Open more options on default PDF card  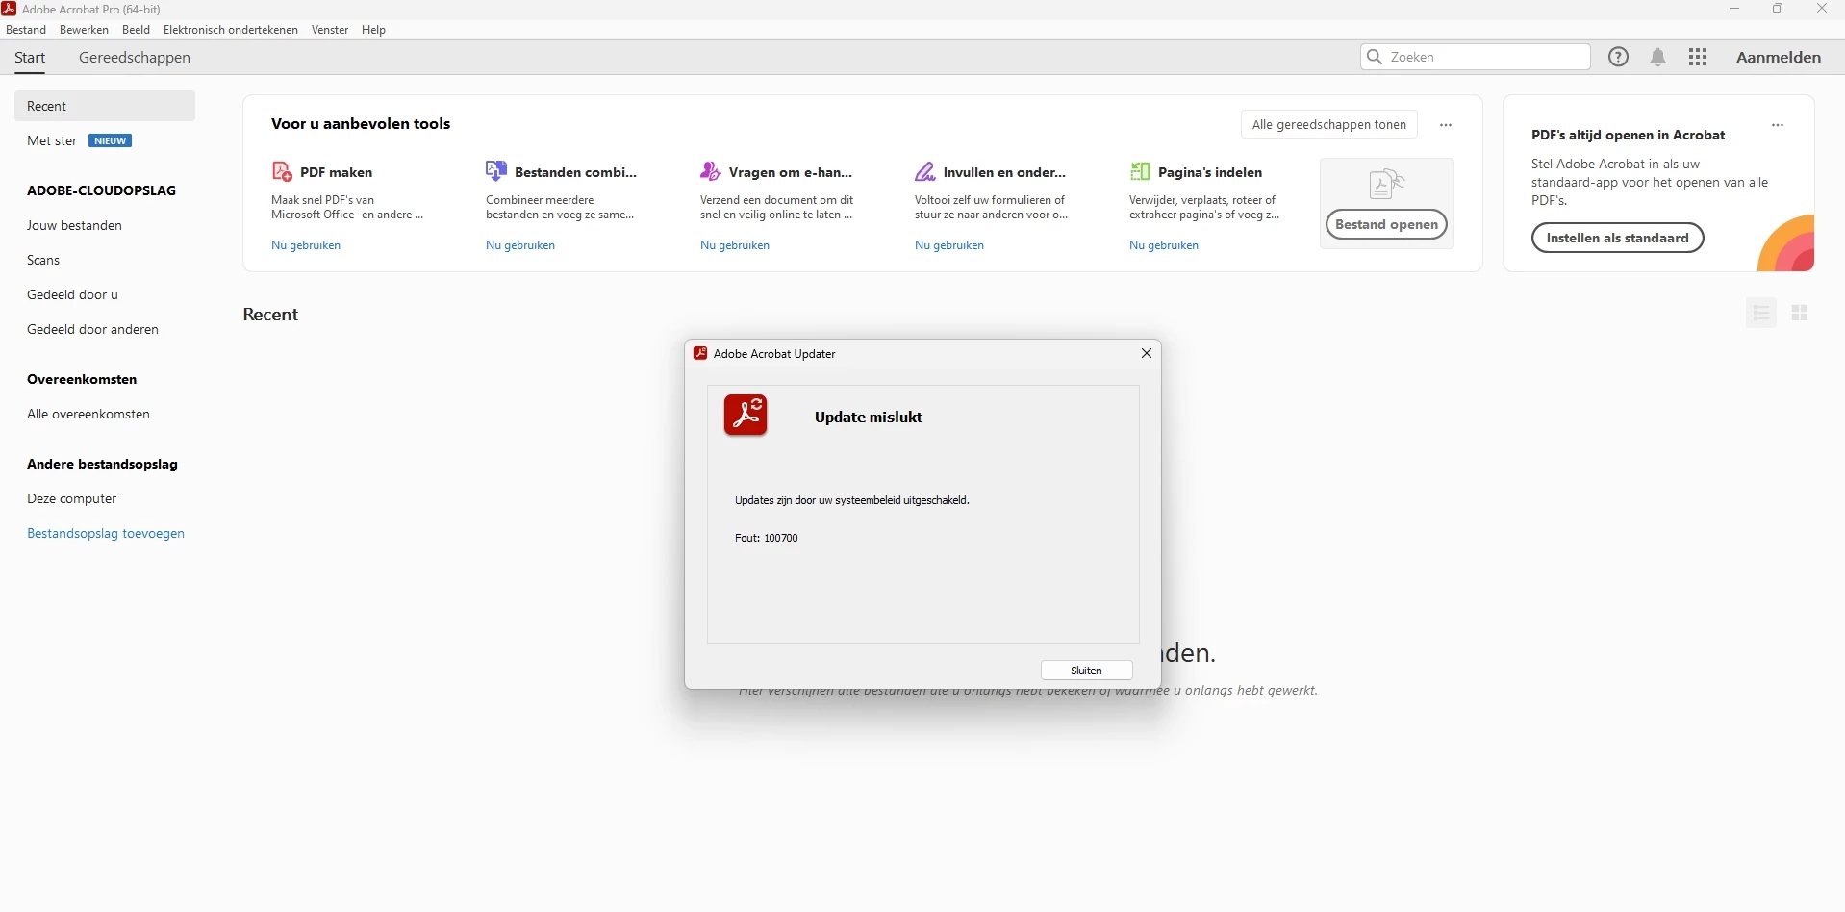(1778, 125)
